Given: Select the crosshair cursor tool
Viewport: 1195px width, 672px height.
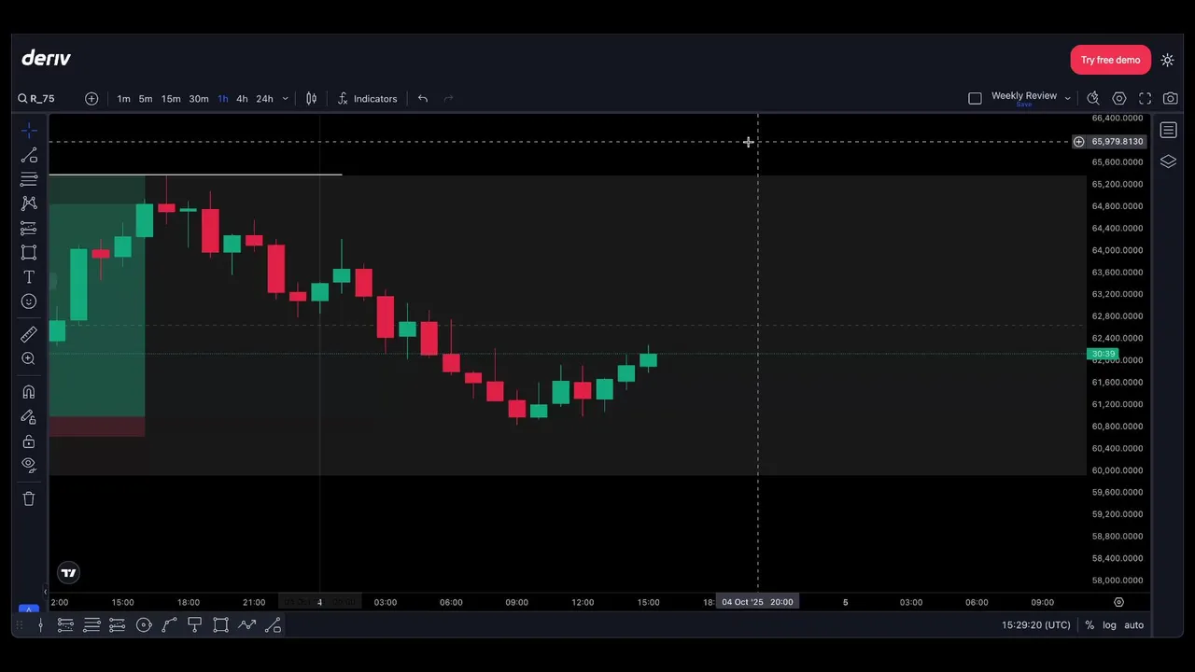Looking at the screenshot, I should click(x=29, y=131).
